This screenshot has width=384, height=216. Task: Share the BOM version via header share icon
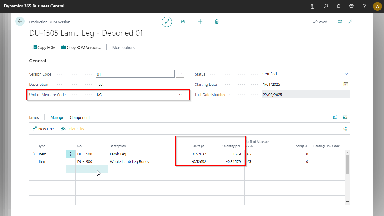click(183, 22)
